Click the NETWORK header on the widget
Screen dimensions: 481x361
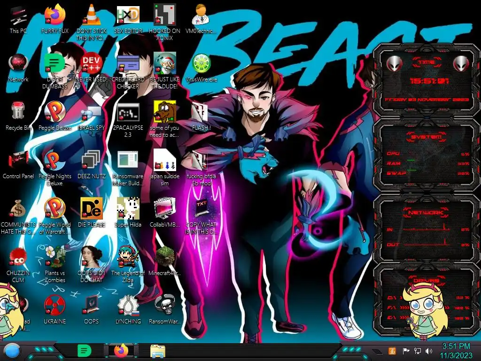(x=427, y=212)
